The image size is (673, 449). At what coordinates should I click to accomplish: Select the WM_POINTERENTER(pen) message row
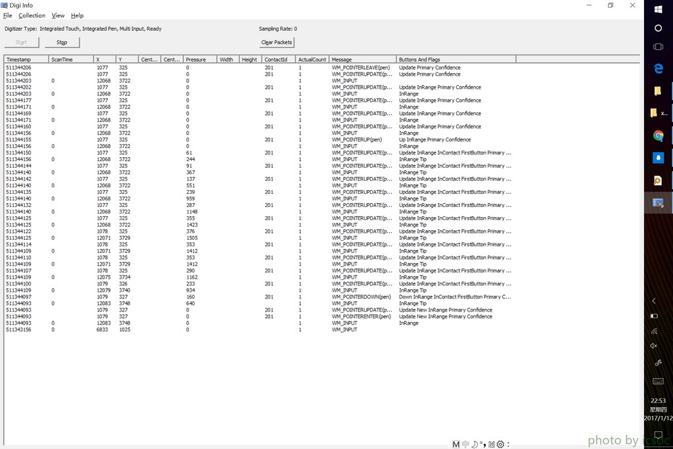[260, 316]
